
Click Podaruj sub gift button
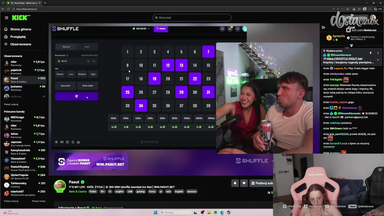coord(262,183)
